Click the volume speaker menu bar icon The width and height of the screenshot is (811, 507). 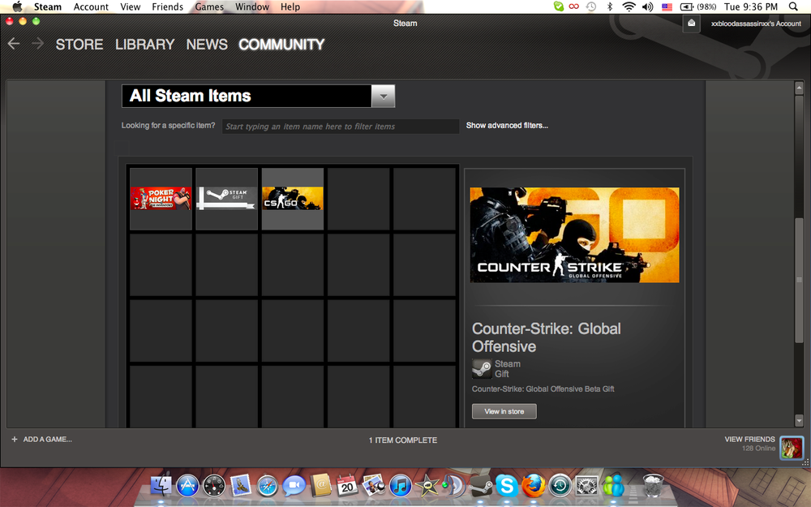(647, 6)
